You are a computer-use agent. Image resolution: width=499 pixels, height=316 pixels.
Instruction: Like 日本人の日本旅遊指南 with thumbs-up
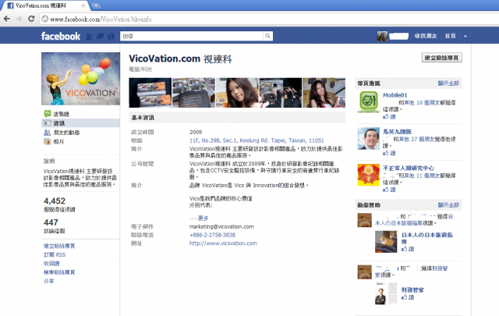point(408,249)
